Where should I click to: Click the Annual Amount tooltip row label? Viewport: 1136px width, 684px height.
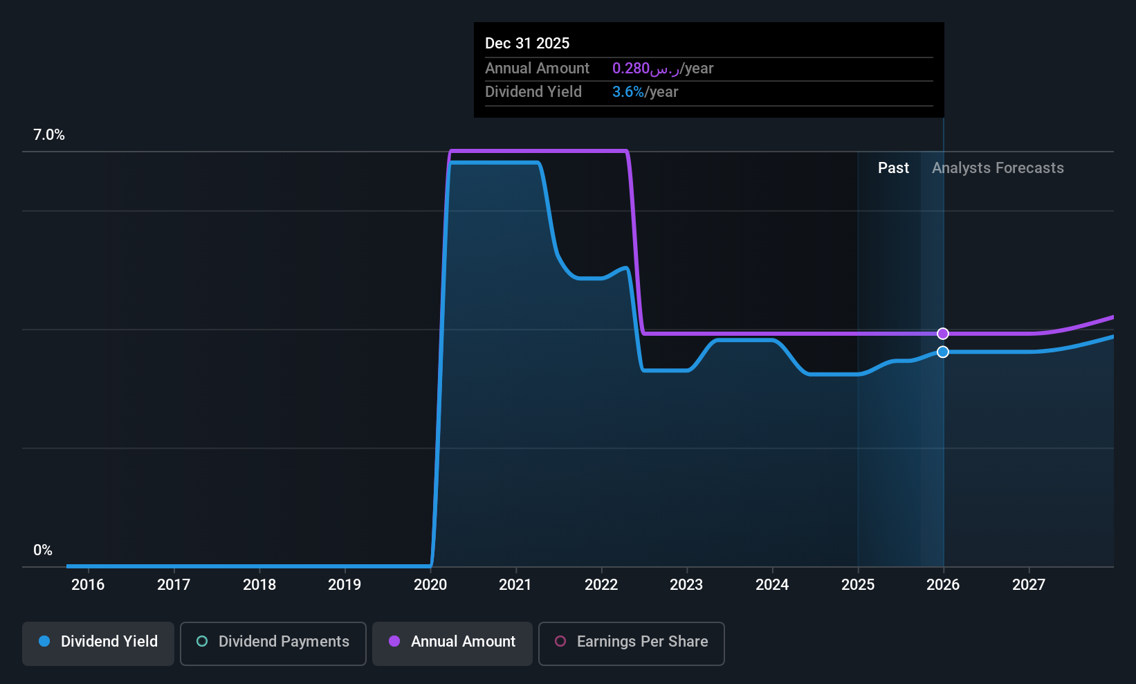[537, 69]
